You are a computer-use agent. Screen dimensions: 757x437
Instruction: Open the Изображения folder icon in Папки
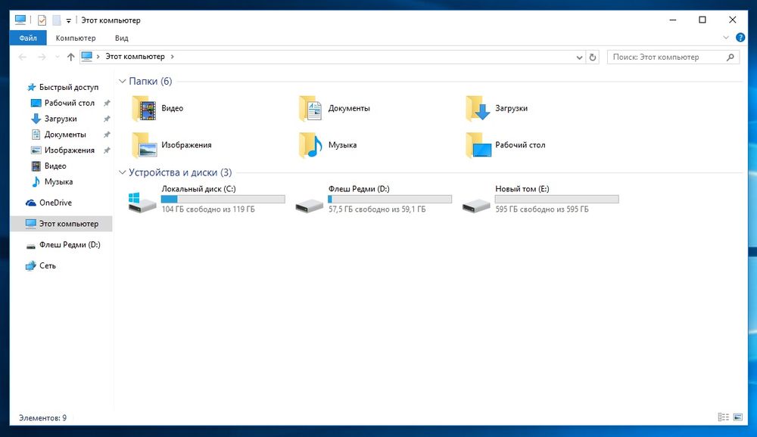click(144, 145)
